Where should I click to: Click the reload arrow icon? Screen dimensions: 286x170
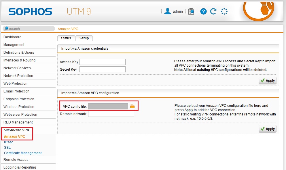point(213,11)
